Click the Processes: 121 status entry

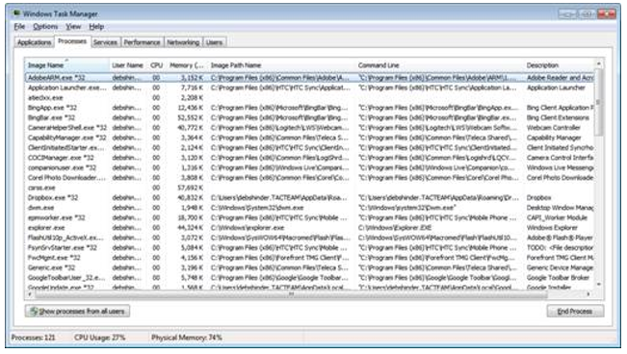click(33, 338)
